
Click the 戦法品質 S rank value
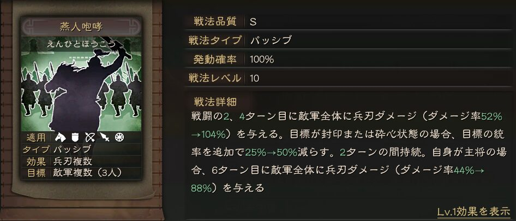(x=253, y=22)
